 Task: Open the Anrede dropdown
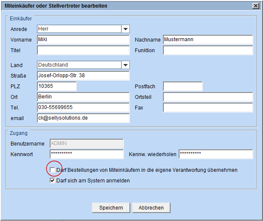point(125,29)
